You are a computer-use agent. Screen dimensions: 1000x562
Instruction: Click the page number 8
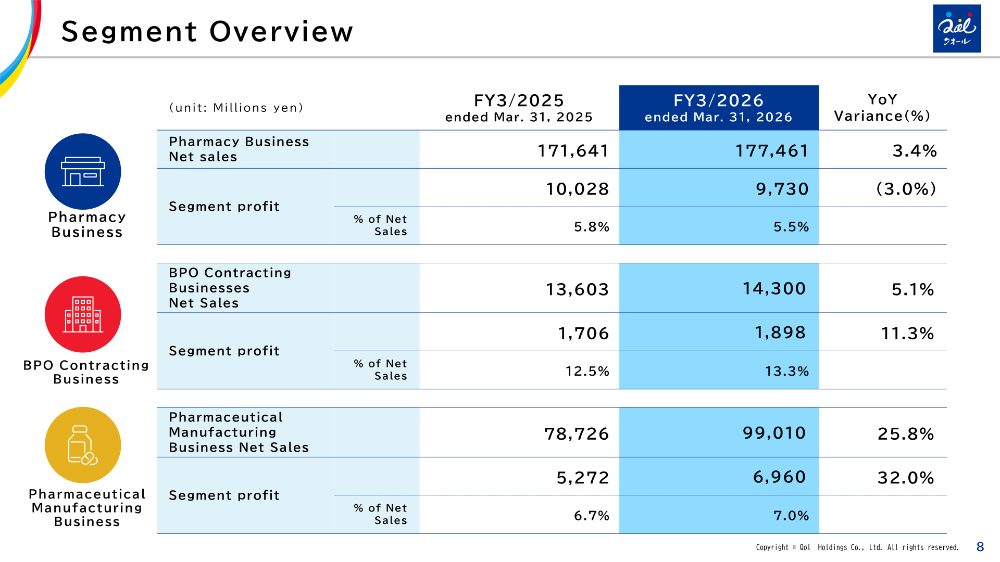tap(980, 547)
